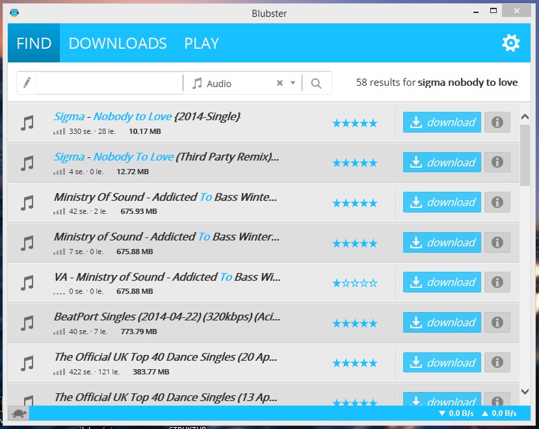539x429 pixels.
Task: Click music note icon of 675.93 MB Ministry row
Action: pyautogui.click(x=27, y=203)
